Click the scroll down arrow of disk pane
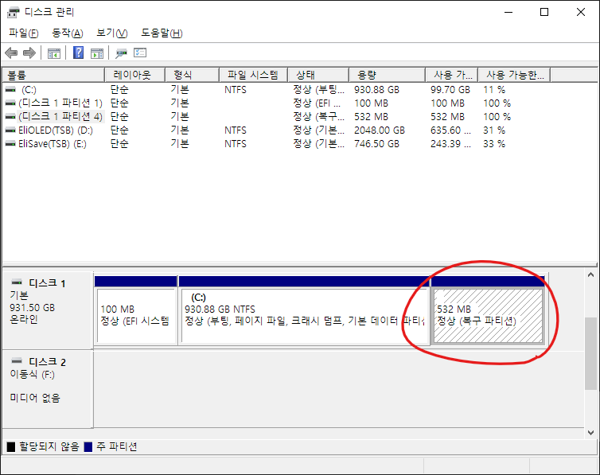The height and width of the screenshot is (475, 600). point(590,433)
